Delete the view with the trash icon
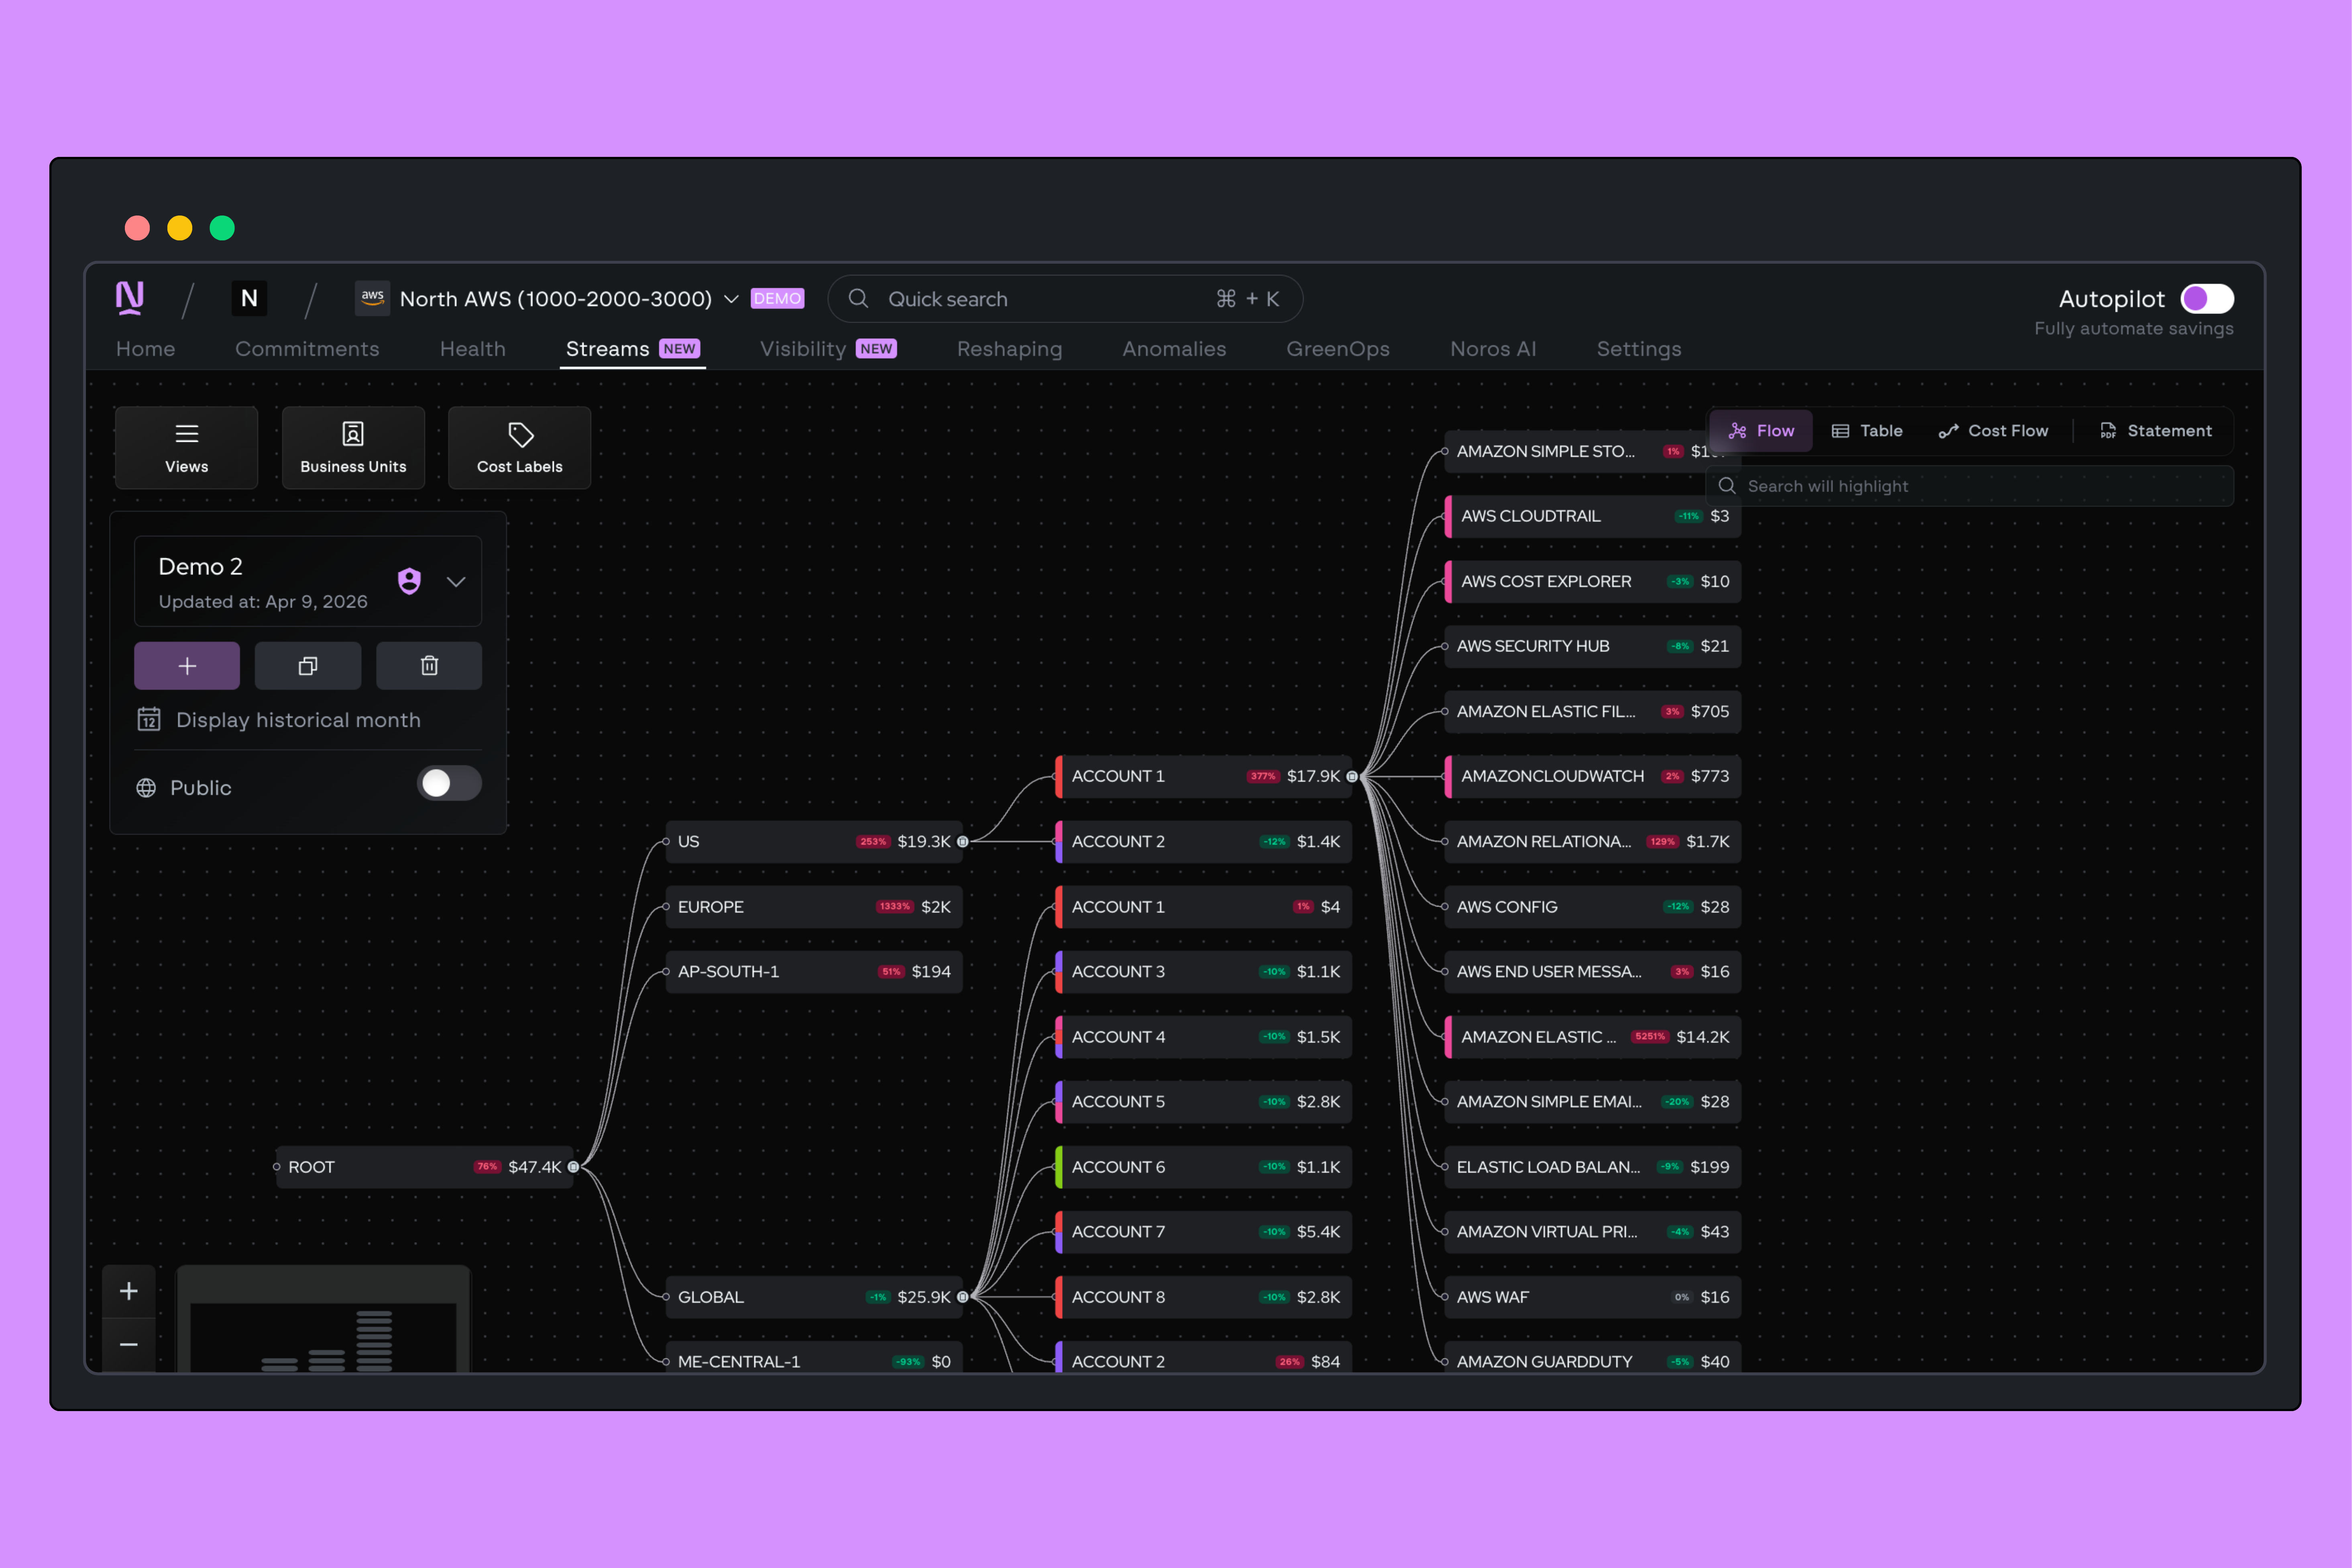The width and height of the screenshot is (2352, 1568). click(429, 666)
